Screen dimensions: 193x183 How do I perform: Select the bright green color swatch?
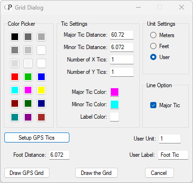click(x=28, y=77)
